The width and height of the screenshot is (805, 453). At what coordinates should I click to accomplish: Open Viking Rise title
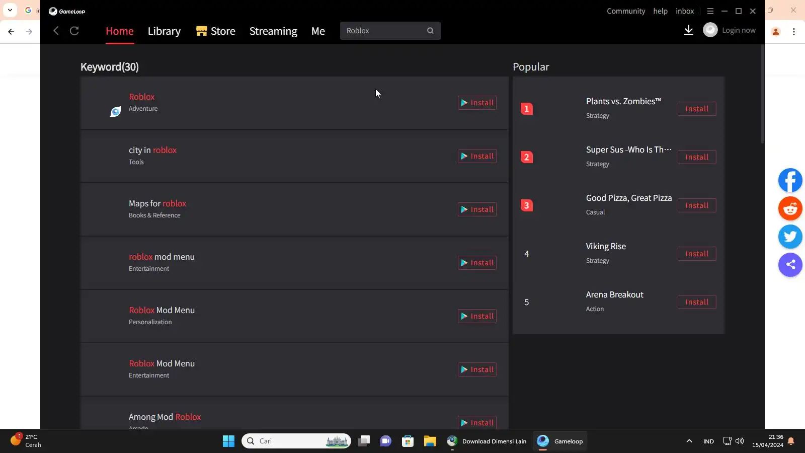click(x=606, y=246)
